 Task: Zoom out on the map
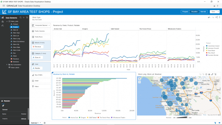pyautogui.click(x=139, y=82)
